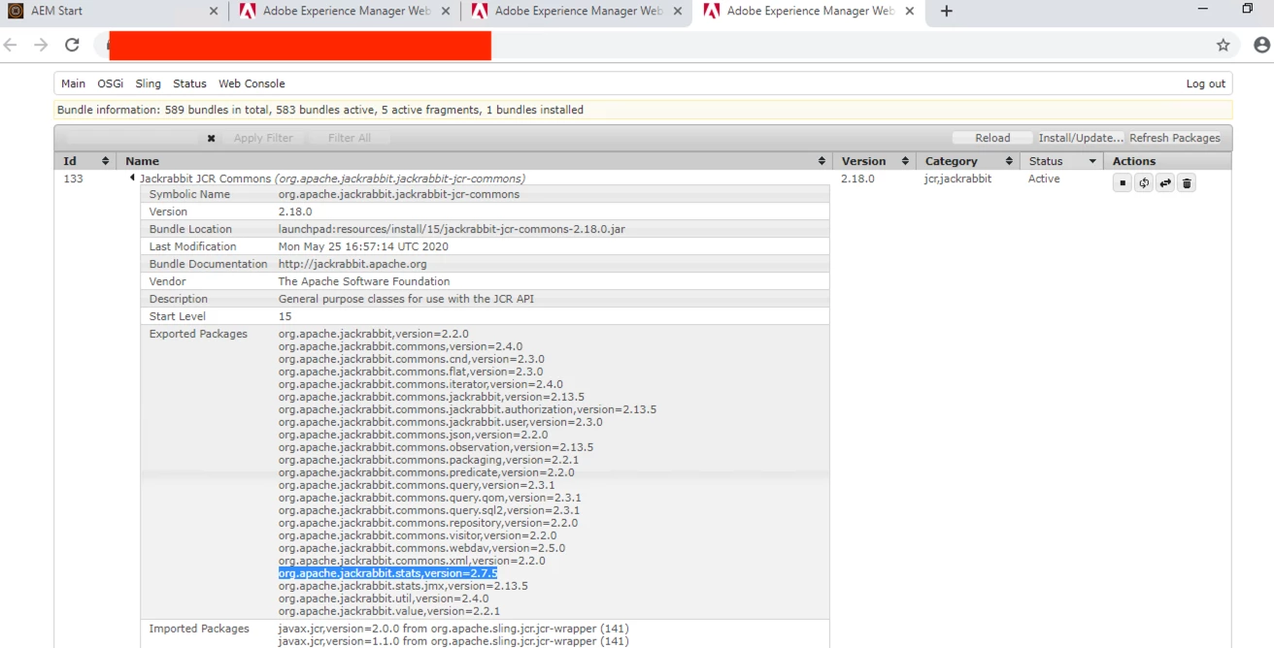Open the Status menu

tap(189, 83)
